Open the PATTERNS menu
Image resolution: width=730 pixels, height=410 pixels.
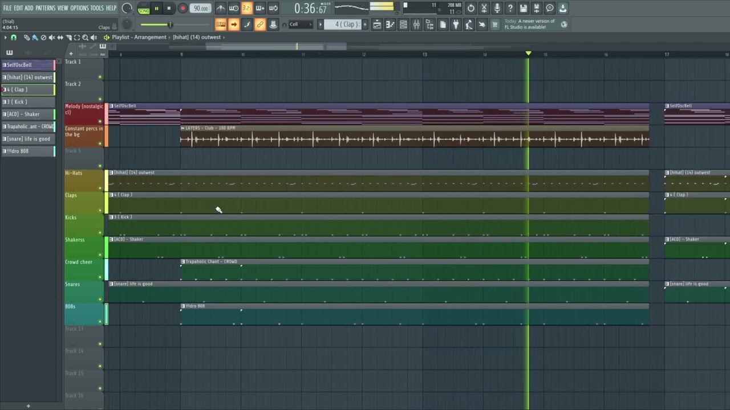[46, 8]
